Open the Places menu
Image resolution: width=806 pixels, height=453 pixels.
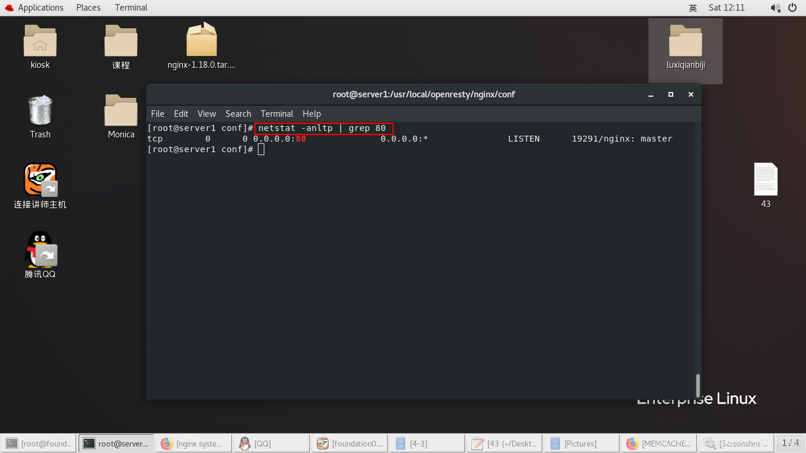tap(89, 8)
